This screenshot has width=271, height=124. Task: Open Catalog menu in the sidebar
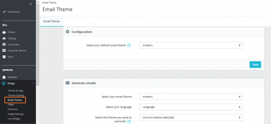click(x=12, y=38)
